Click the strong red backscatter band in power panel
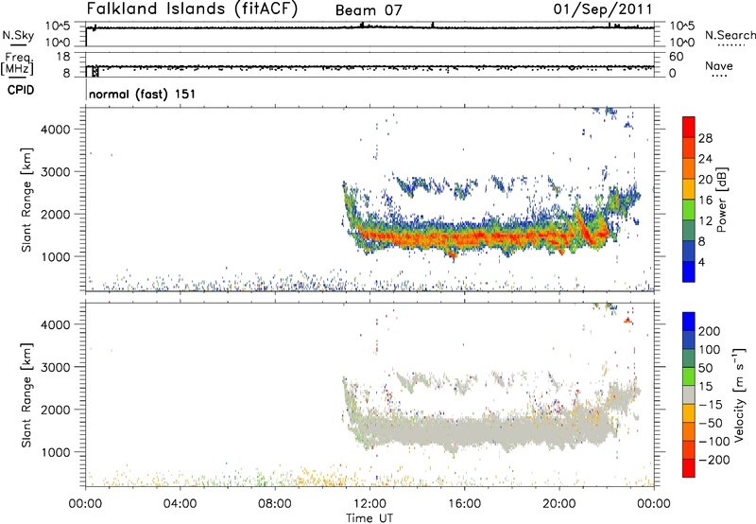This screenshot has width=756, height=524. pyautogui.click(x=482, y=236)
